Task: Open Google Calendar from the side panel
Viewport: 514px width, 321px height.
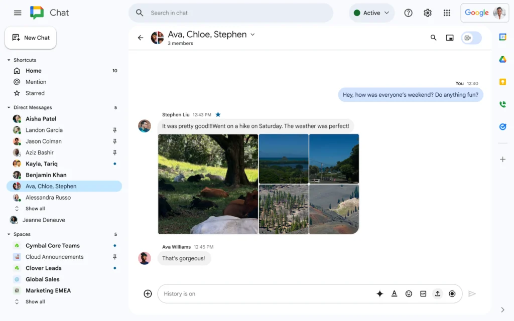Action: (503, 38)
